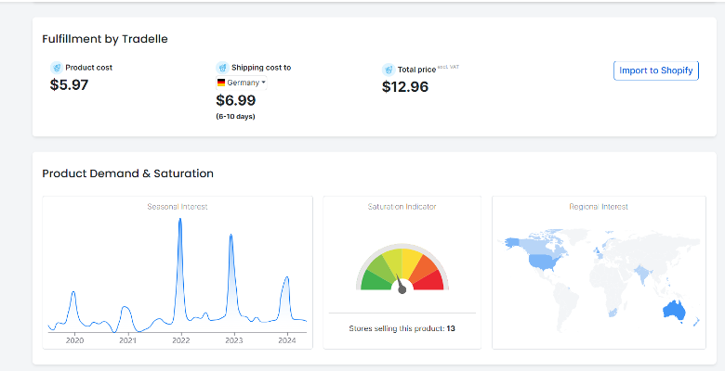Viewport: 725px width, 371px height.
Task: Click the 2022 peak in Seasonal Interest chart
Action: [180, 220]
